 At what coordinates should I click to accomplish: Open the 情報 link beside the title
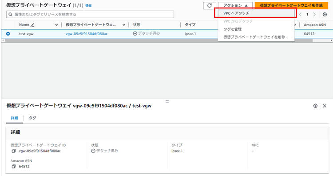pyautogui.click(x=88, y=5)
